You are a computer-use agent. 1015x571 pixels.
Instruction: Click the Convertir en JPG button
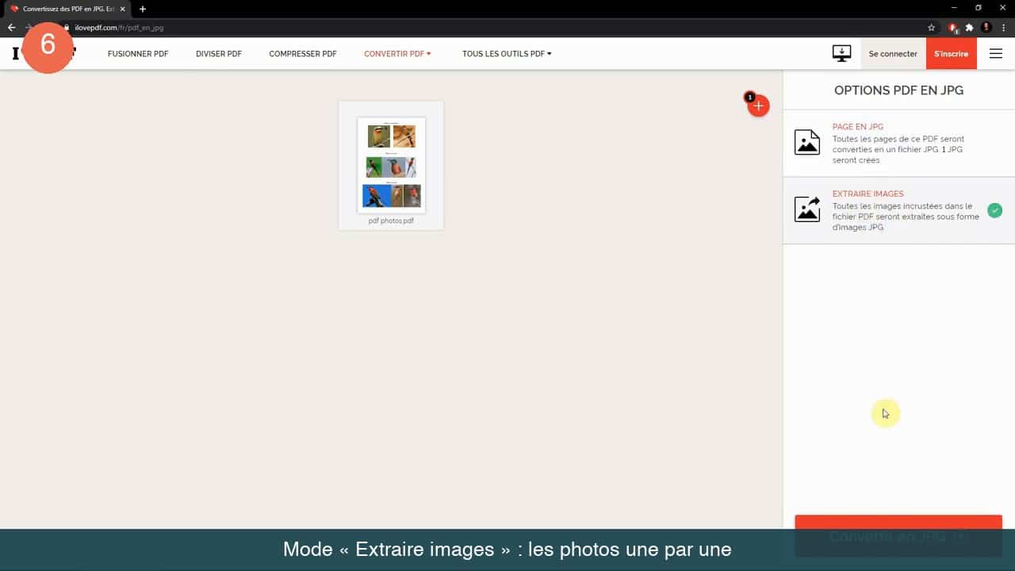click(898, 536)
